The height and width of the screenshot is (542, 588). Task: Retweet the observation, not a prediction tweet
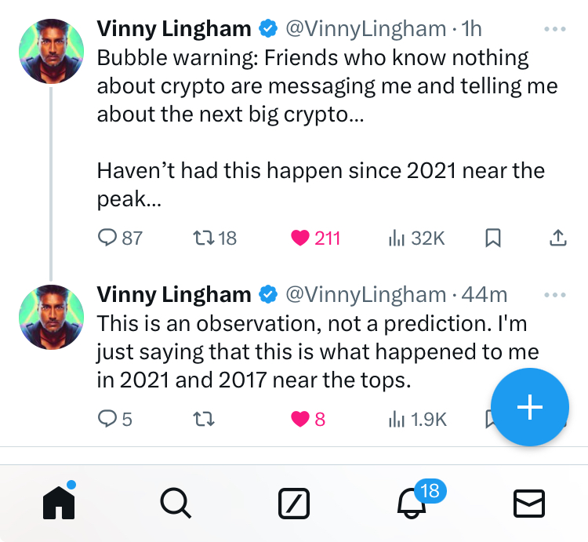(203, 419)
